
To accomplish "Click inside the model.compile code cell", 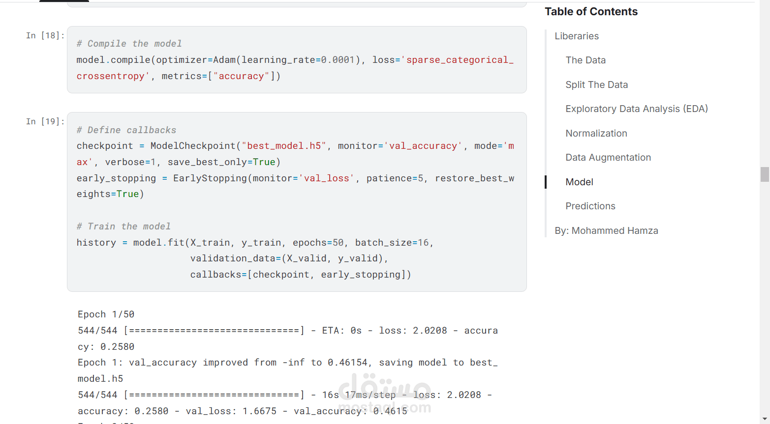I will (296, 60).
